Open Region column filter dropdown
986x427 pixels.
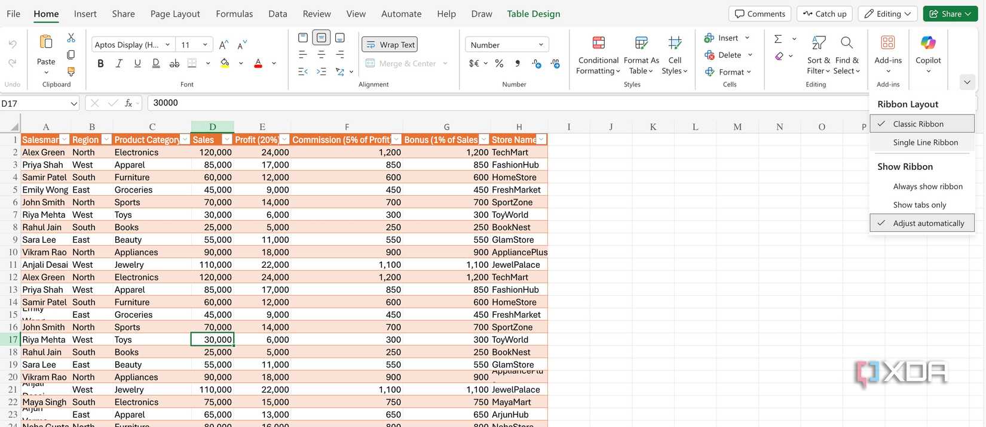pyautogui.click(x=106, y=140)
